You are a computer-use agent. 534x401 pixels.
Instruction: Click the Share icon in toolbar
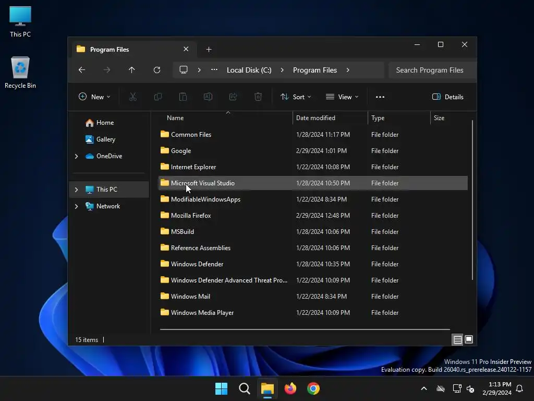(233, 97)
